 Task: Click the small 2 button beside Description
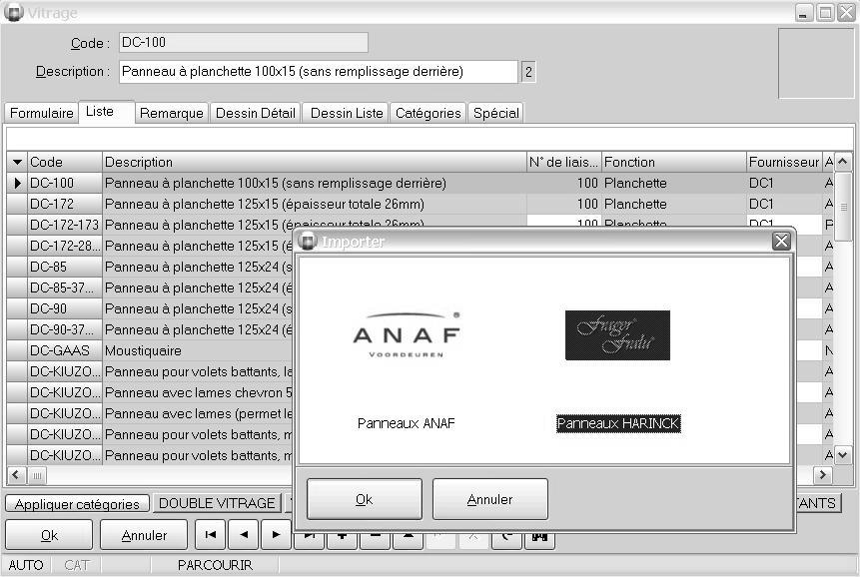click(528, 72)
